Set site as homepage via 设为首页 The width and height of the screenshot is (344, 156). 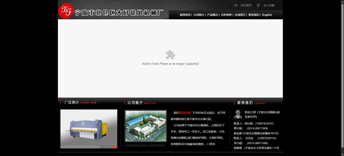(246, 5)
